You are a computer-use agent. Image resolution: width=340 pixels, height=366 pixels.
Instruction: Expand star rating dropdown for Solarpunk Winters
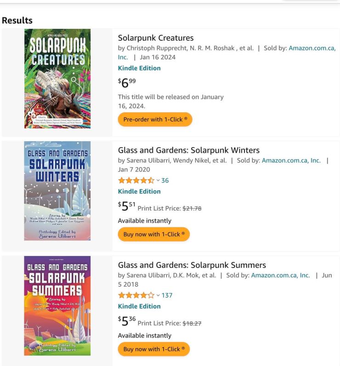coord(158,181)
